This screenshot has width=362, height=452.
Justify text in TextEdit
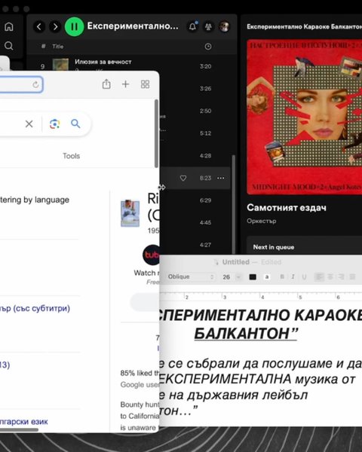(352, 276)
